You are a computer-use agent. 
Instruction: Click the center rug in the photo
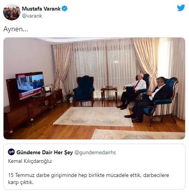point(93,117)
